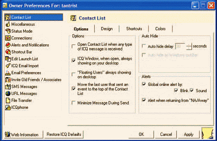Screen dimensions: 217x141
Task: Enable the Auto hide delay checkbox
Action: click(x=144, y=46)
